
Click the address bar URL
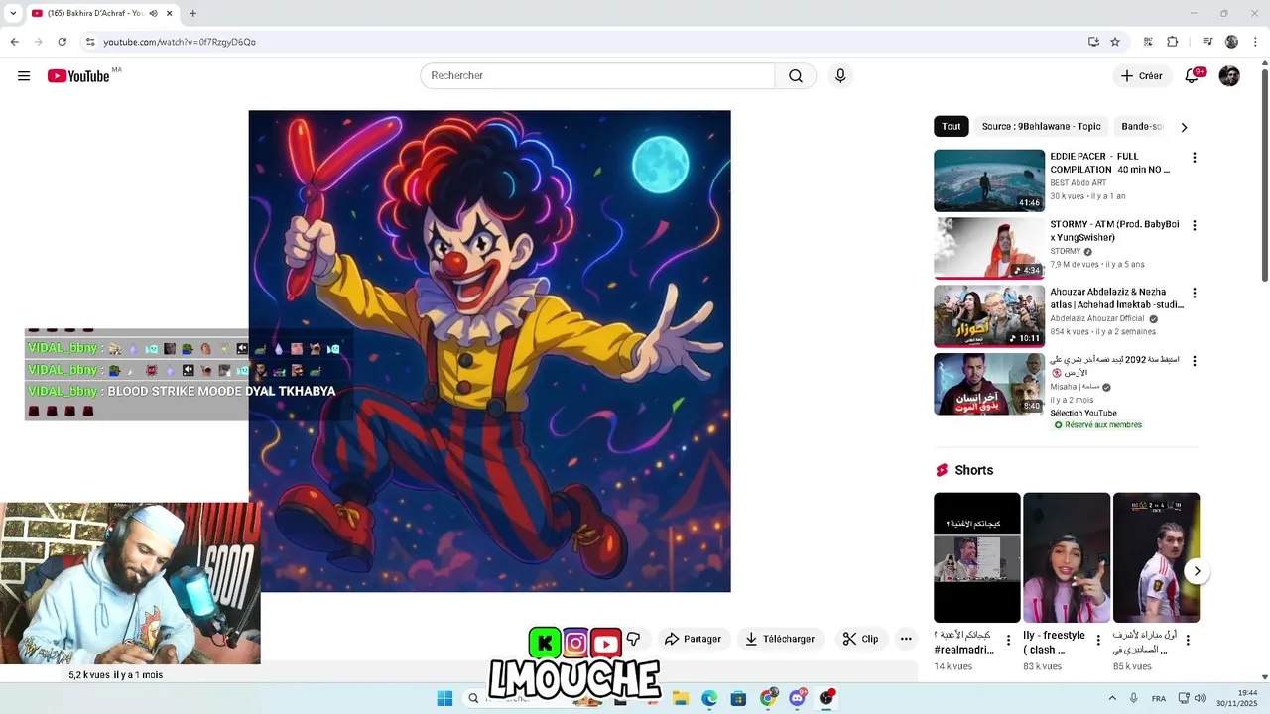tap(180, 42)
